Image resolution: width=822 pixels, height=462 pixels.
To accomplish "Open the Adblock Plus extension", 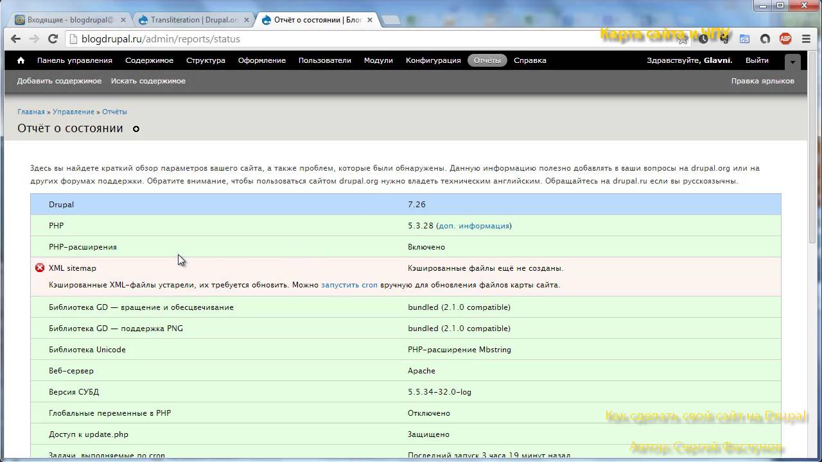I will click(x=785, y=39).
